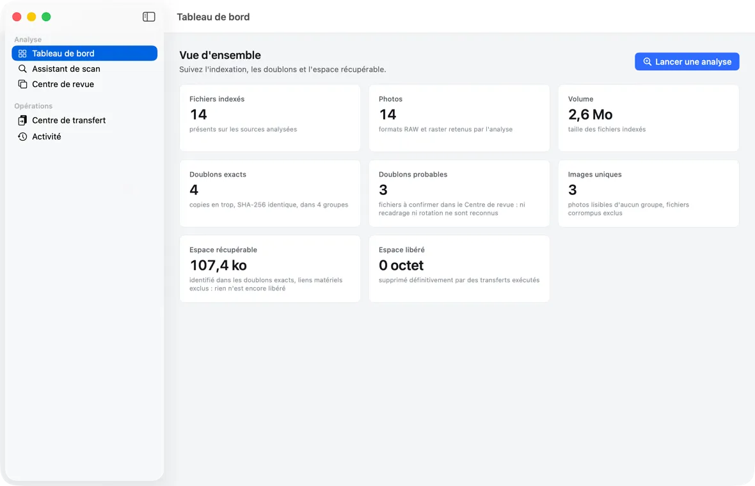Click the 0 octet value

pyautogui.click(x=401, y=265)
